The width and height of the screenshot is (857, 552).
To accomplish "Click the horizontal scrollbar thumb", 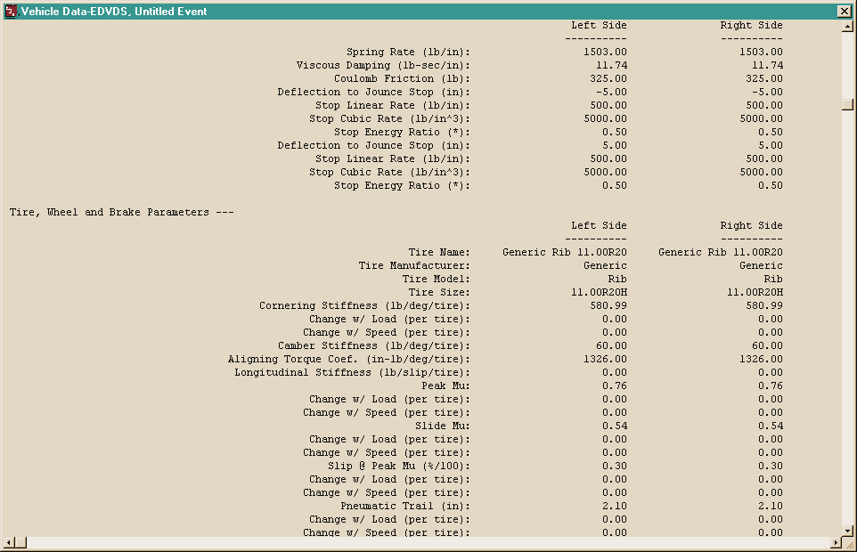I will 20,542.
